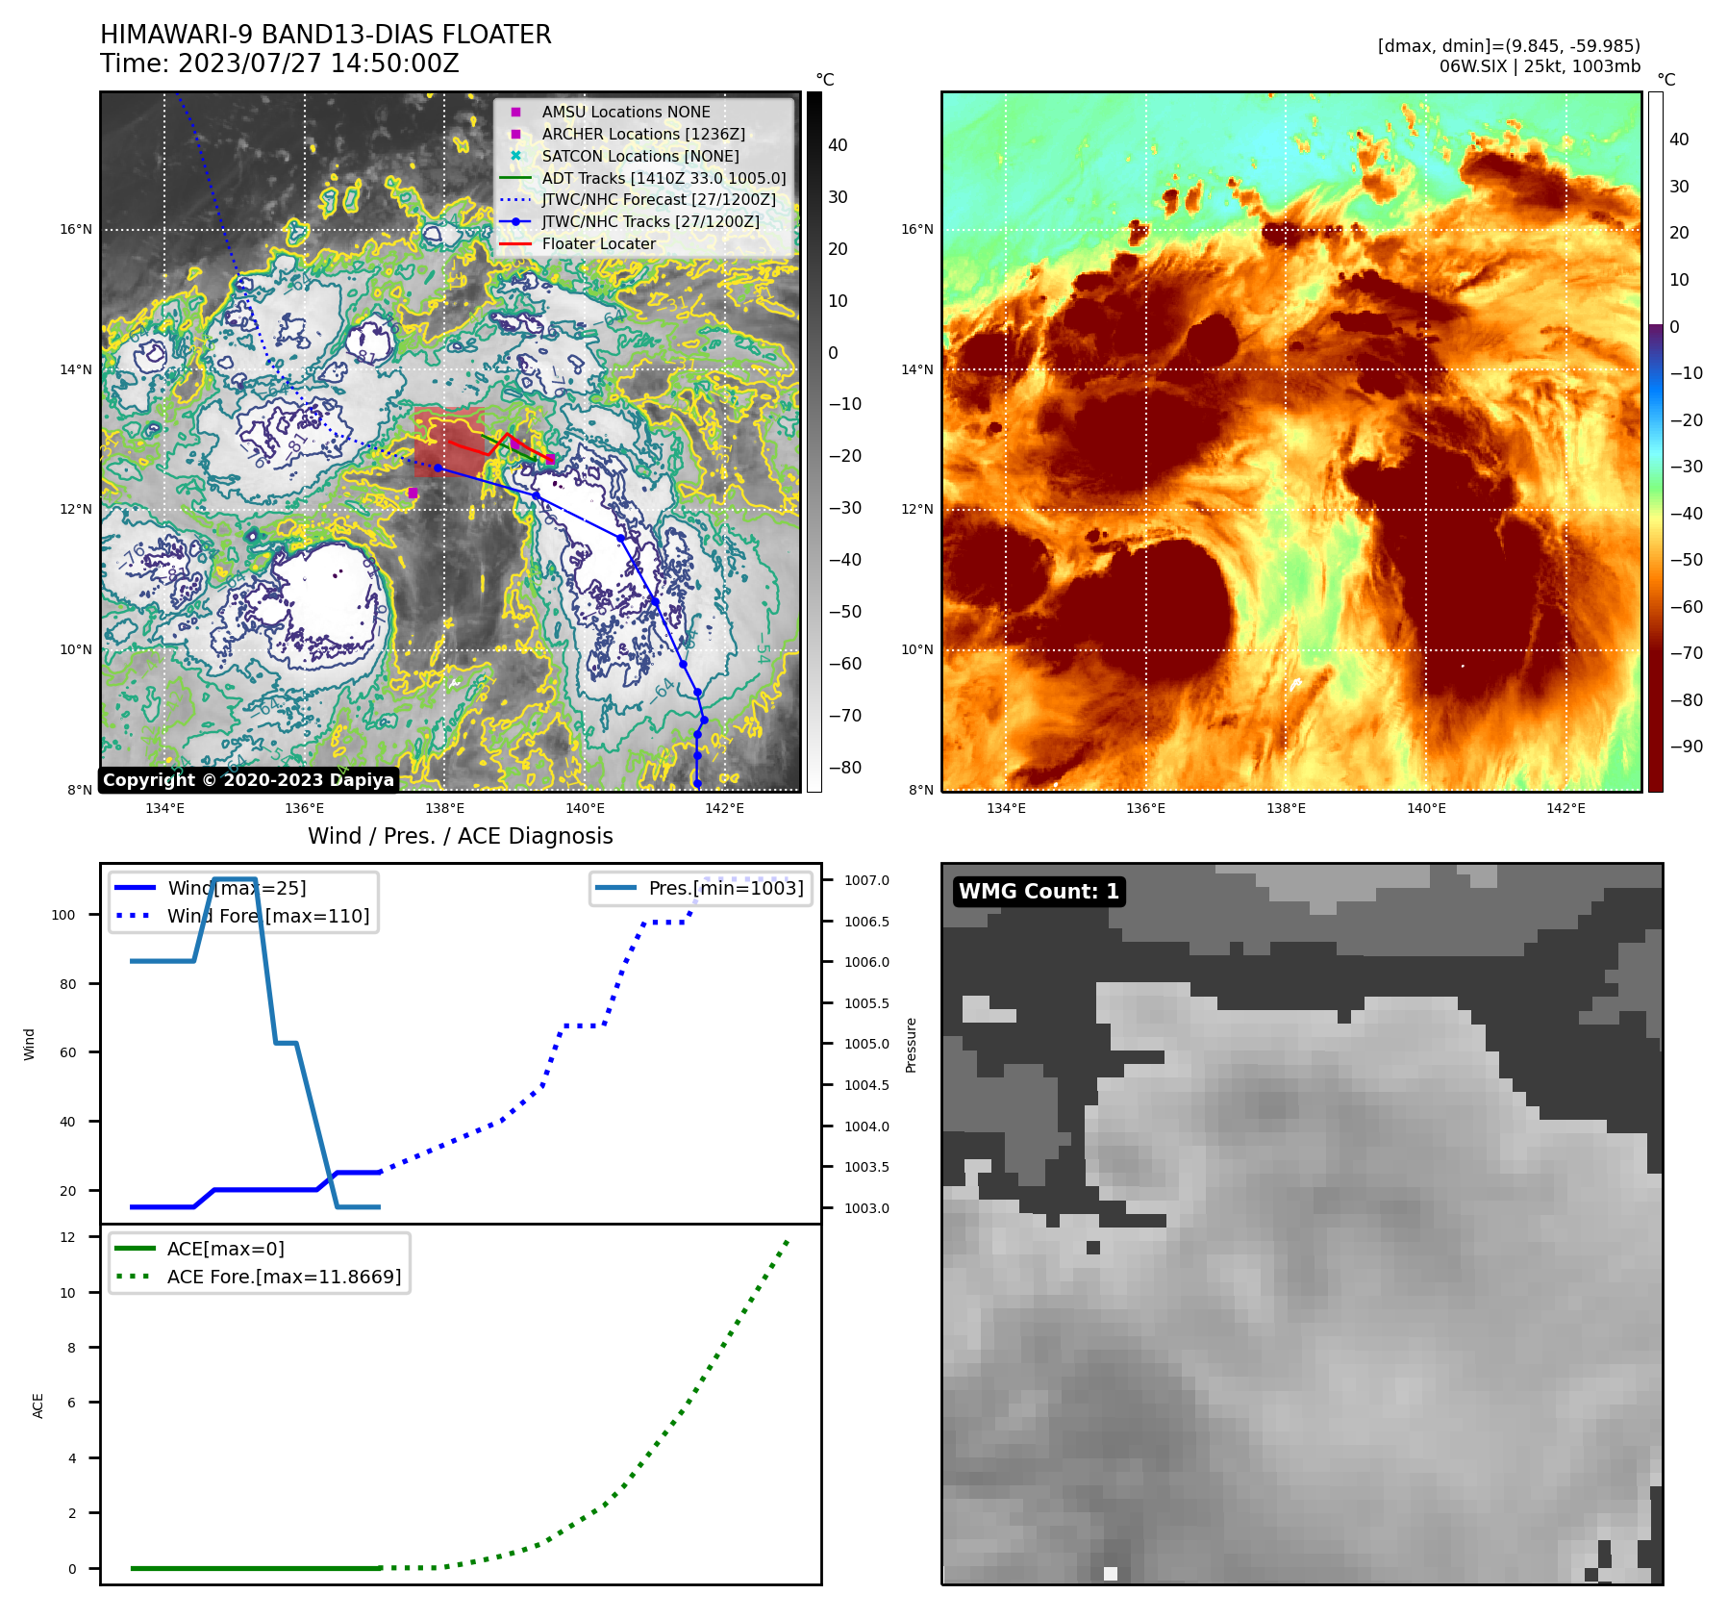Click 'ARCHER Locations [1236Z]' legend entry

click(x=643, y=135)
